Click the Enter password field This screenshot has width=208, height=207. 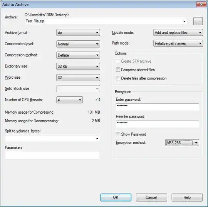tap(157, 107)
